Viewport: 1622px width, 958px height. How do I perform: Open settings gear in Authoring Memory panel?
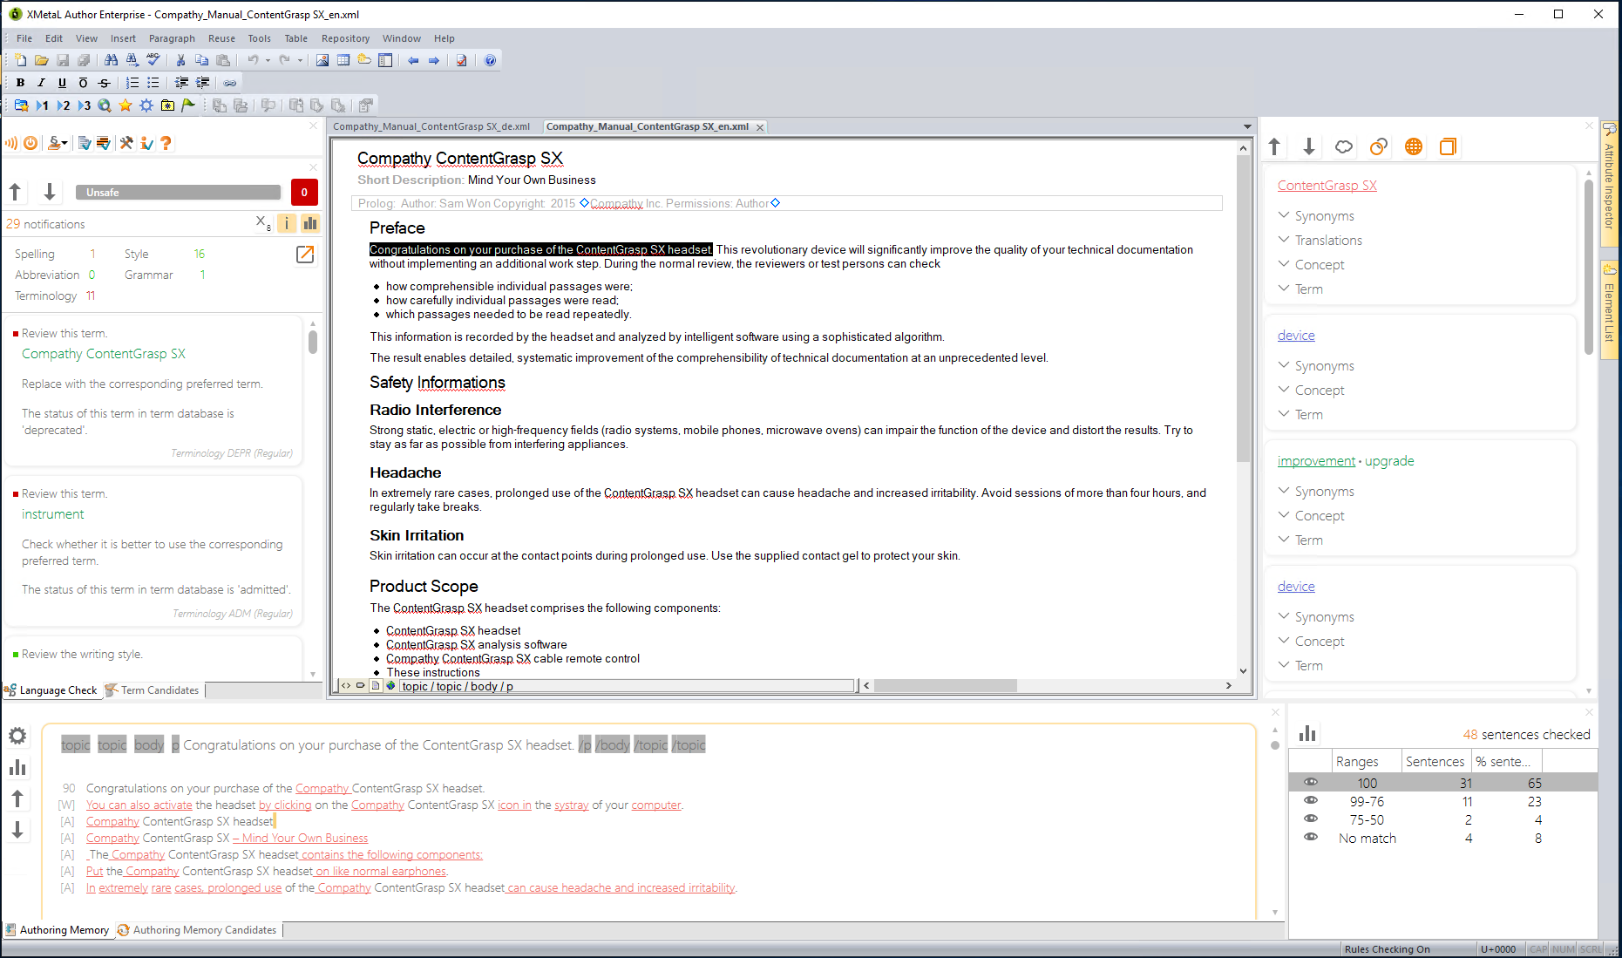point(17,737)
